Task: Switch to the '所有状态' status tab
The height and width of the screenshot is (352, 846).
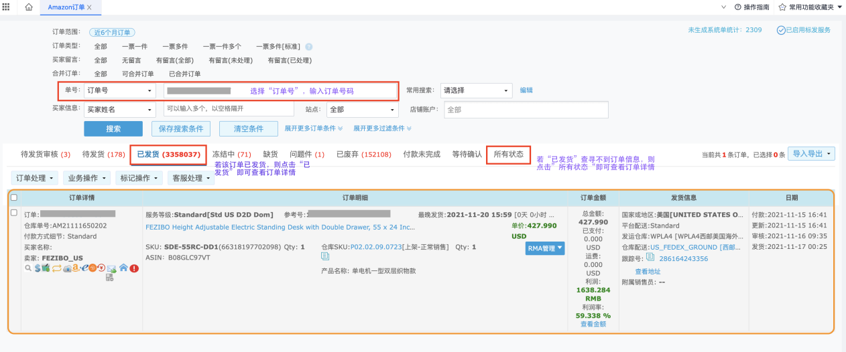Action: 508,155
